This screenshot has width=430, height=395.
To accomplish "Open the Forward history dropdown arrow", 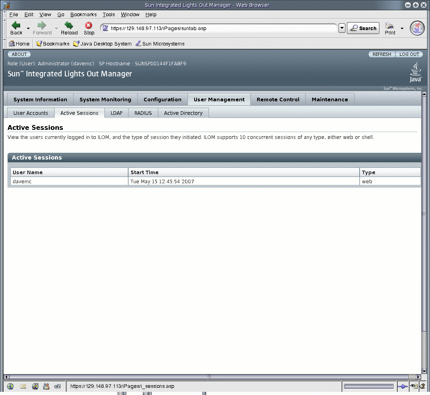I will (56, 28).
